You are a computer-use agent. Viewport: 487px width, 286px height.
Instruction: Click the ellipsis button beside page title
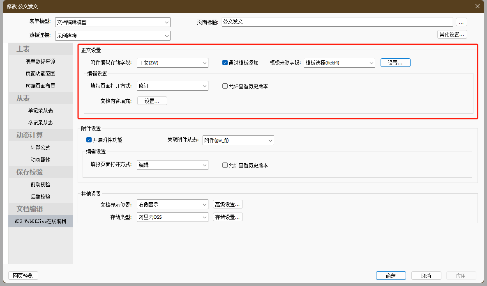[461, 22]
